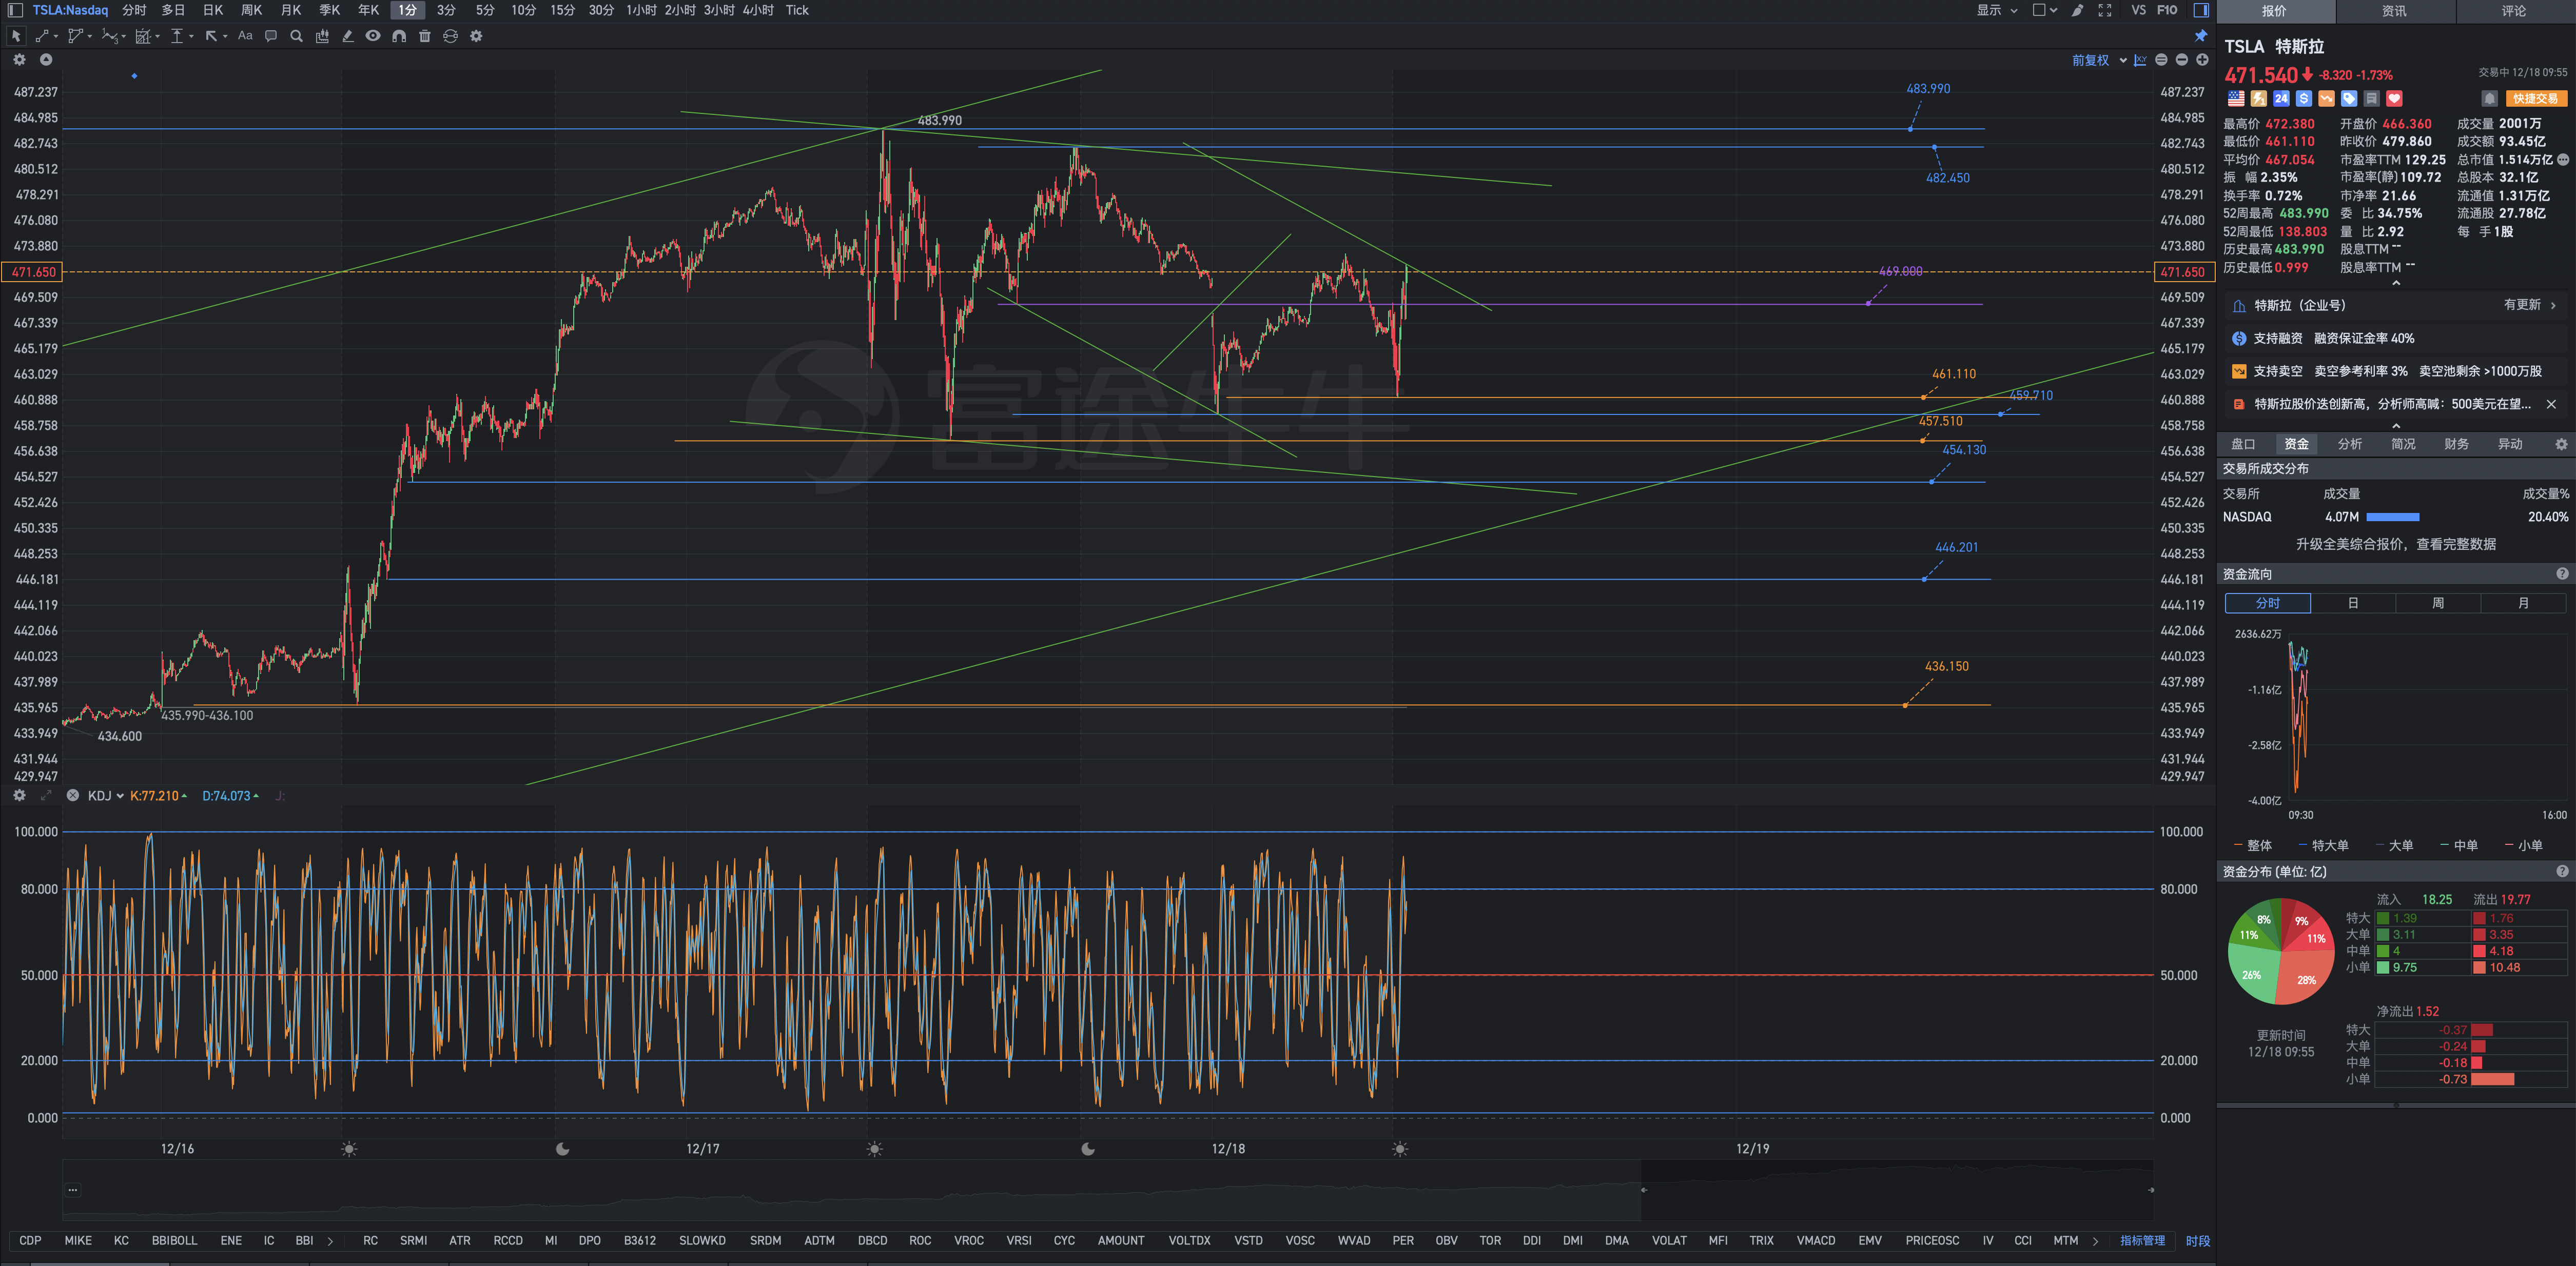Toggle the left sidebar panel icon

[x=15, y=10]
